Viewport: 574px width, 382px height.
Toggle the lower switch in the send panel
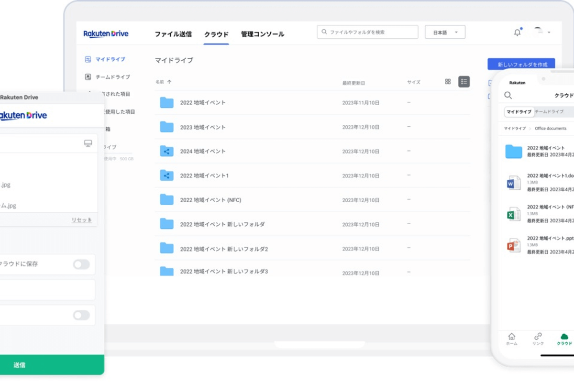81,315
